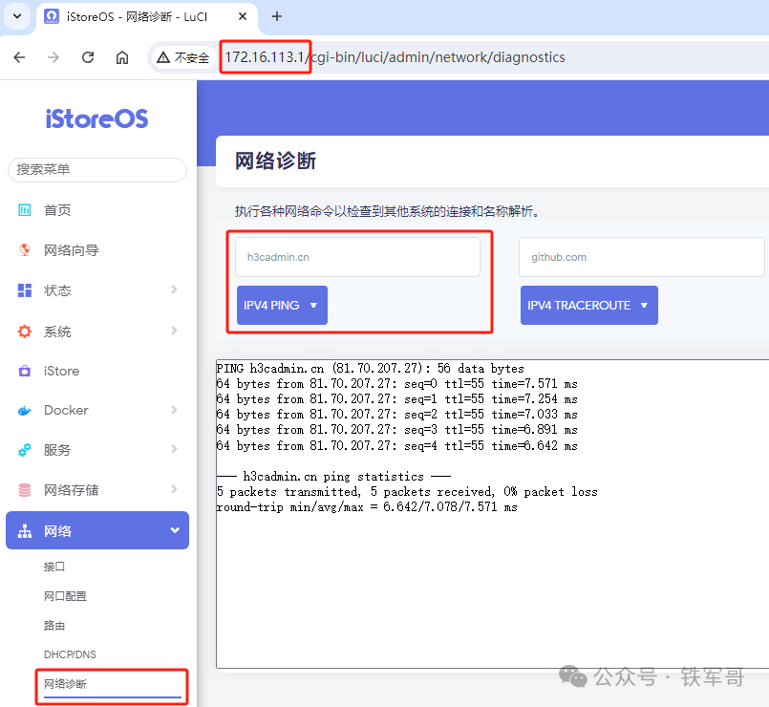This screenshot has height=707, width=769.
Task: Click the github.com input field
Action: tap(641, 256)
